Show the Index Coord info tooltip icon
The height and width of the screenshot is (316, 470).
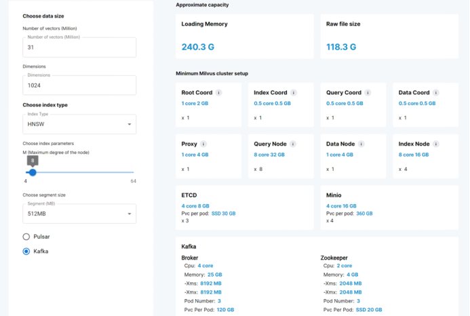(x=294, y=93)
